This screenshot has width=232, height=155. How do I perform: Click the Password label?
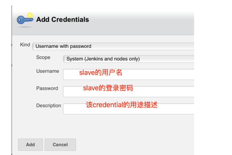[x=47, y=88]
